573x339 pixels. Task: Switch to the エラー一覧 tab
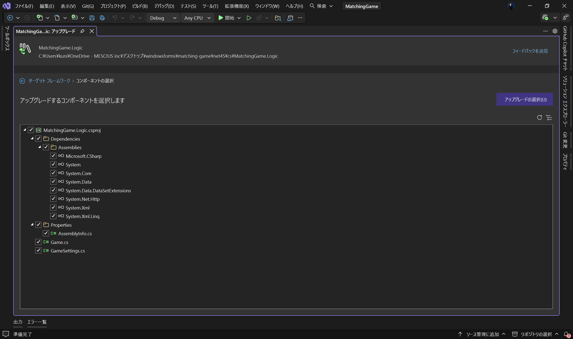[37, 322]
